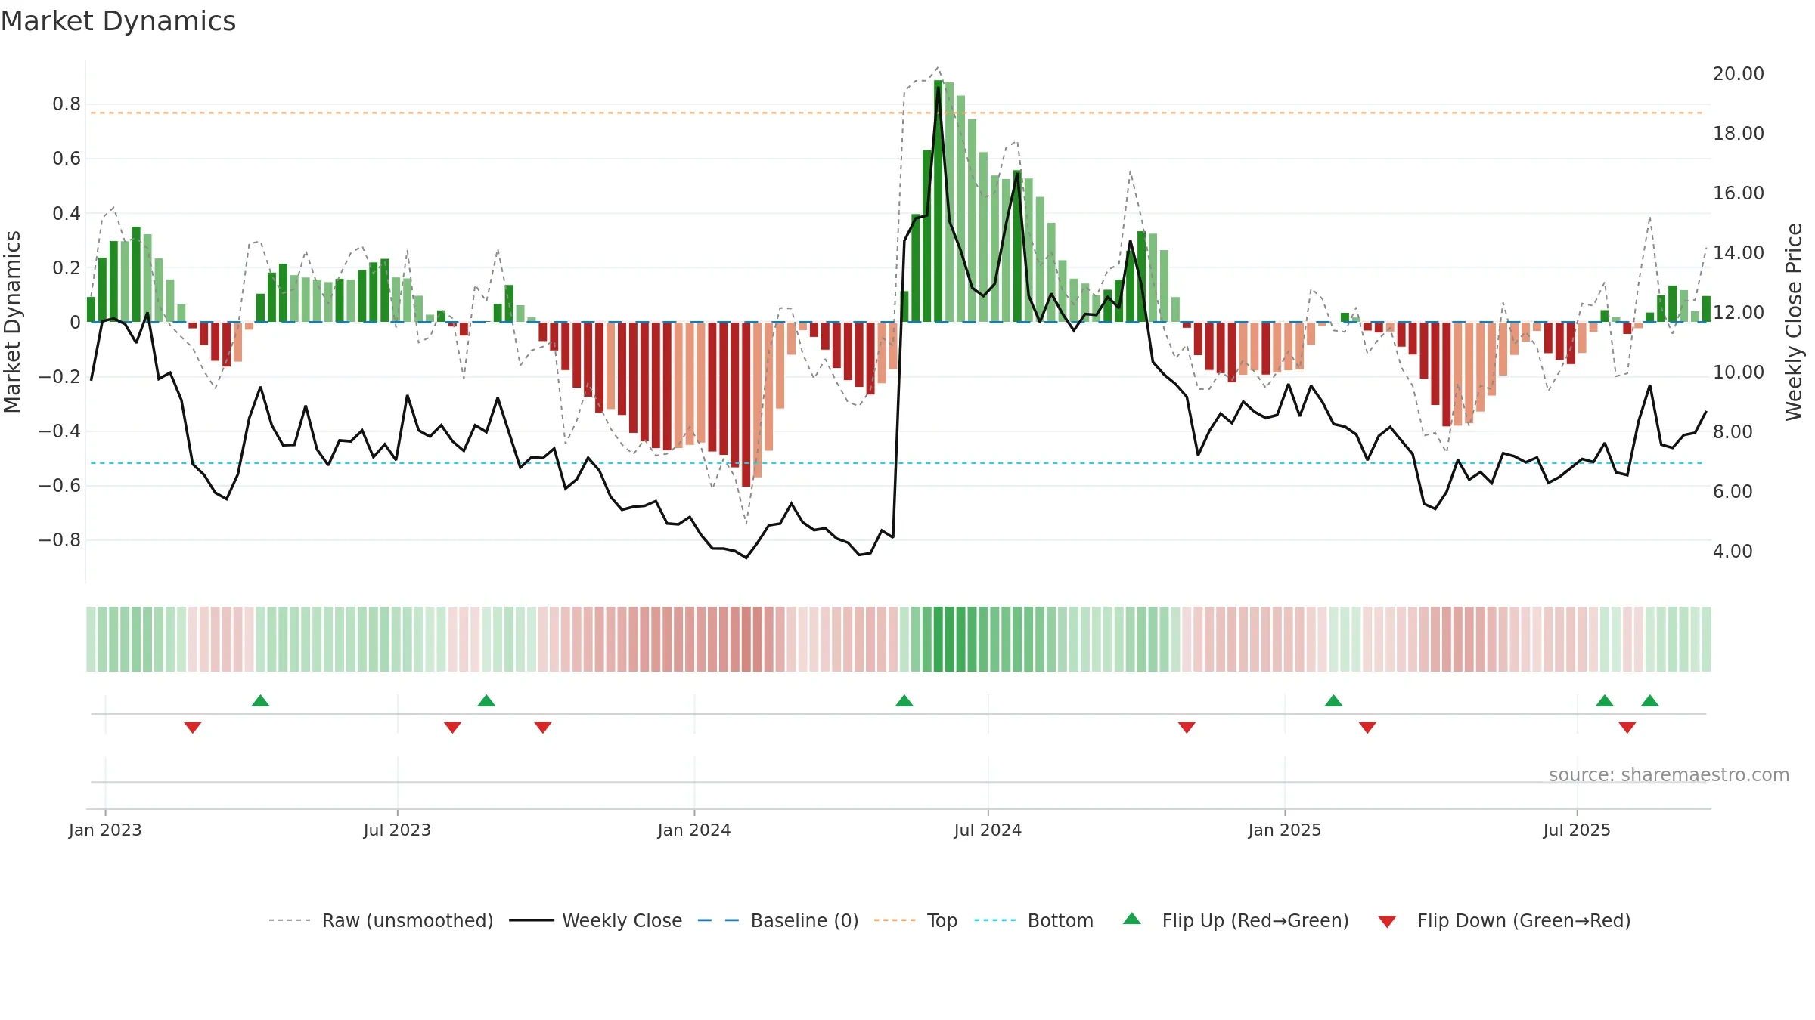Toggle the Raw (unsmoothed) legend entry
Screen dimensions: 1815x1020
pyautogui.click(x=380, y=920)
